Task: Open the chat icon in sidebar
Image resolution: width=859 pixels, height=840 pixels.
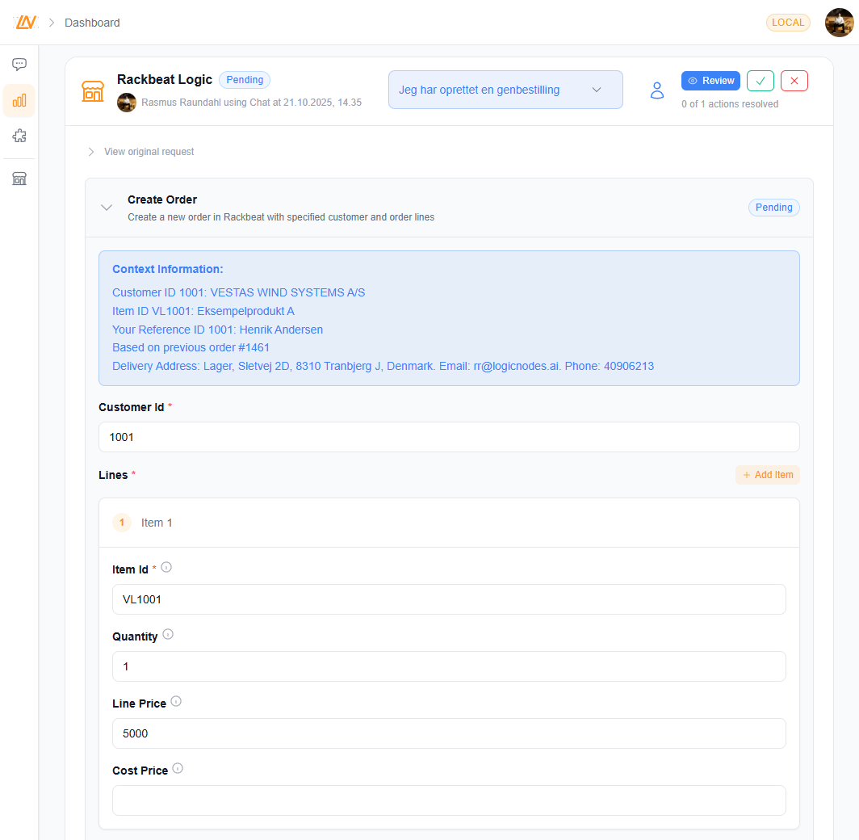Action: point(19,65)
